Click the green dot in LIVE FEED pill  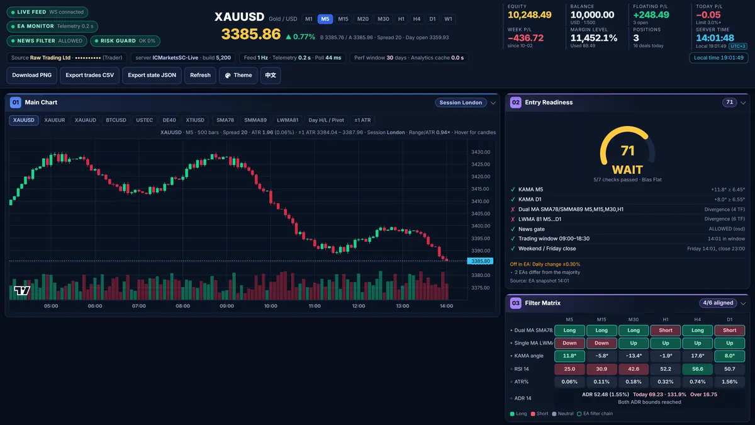(12, 12)
